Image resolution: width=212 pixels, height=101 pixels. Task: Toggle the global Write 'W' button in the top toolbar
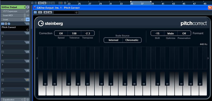point(53,3)
